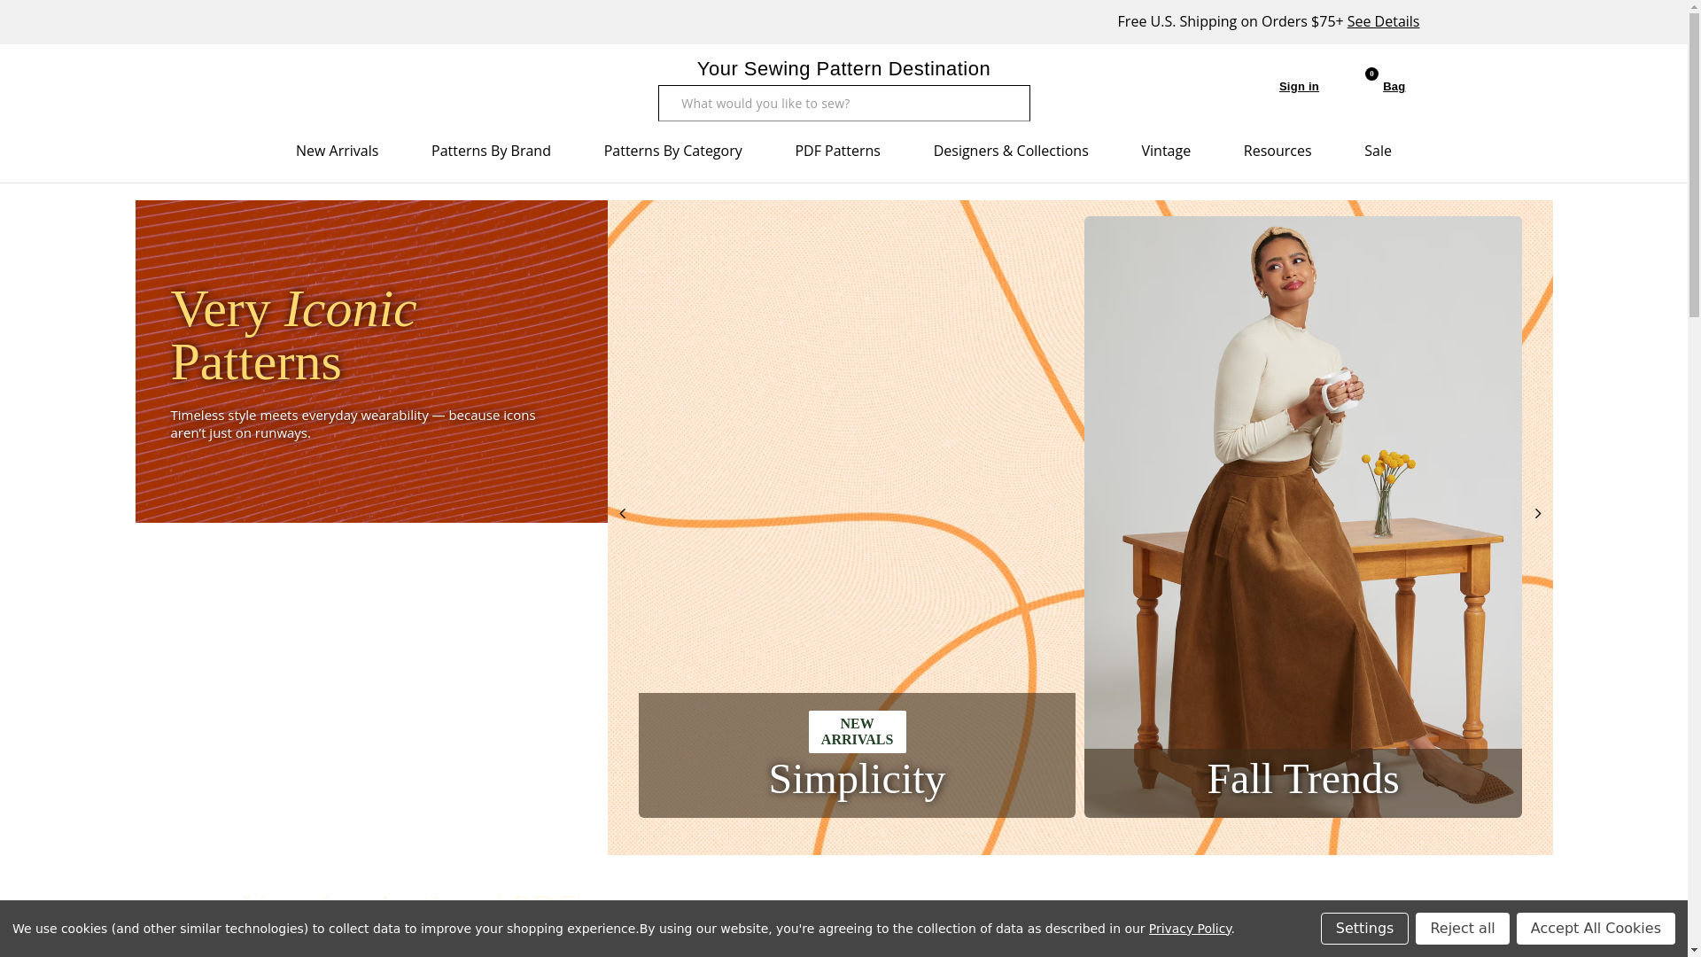This screenshot has height=957, width=1701.
Task: Go to the previous carousel slide
Action: coord(622,514)
